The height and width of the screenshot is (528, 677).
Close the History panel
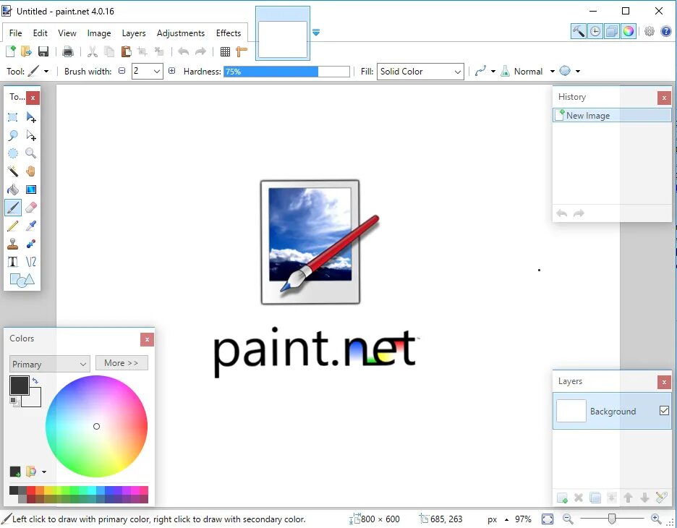664,98
